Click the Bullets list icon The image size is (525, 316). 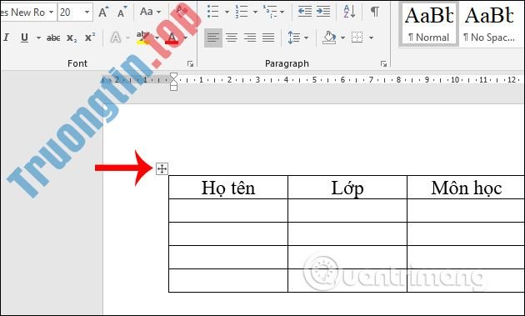213,12
